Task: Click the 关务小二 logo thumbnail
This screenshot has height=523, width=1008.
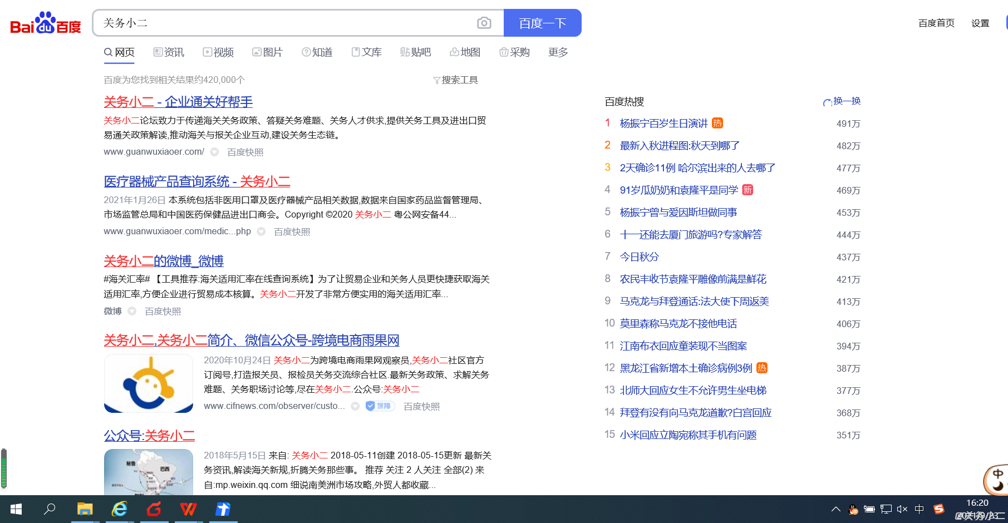Action: tap(149, 383)
